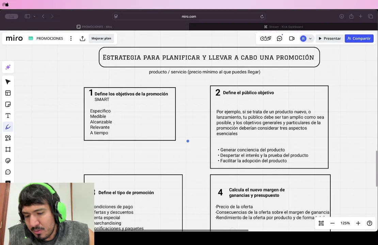The height and width of the screenshot is (245, 378).
Task: Select 'Calcula el nuevo margen' heading
Action: (257, 193)
